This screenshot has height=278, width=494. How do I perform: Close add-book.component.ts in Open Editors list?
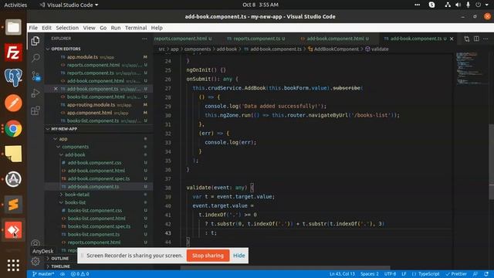(x=56, y=89)
